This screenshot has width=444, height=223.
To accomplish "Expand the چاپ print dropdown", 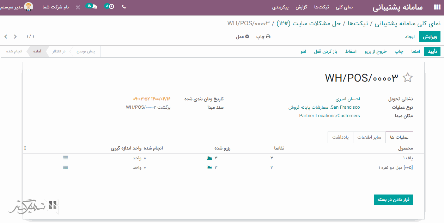I will pos(263,37).
